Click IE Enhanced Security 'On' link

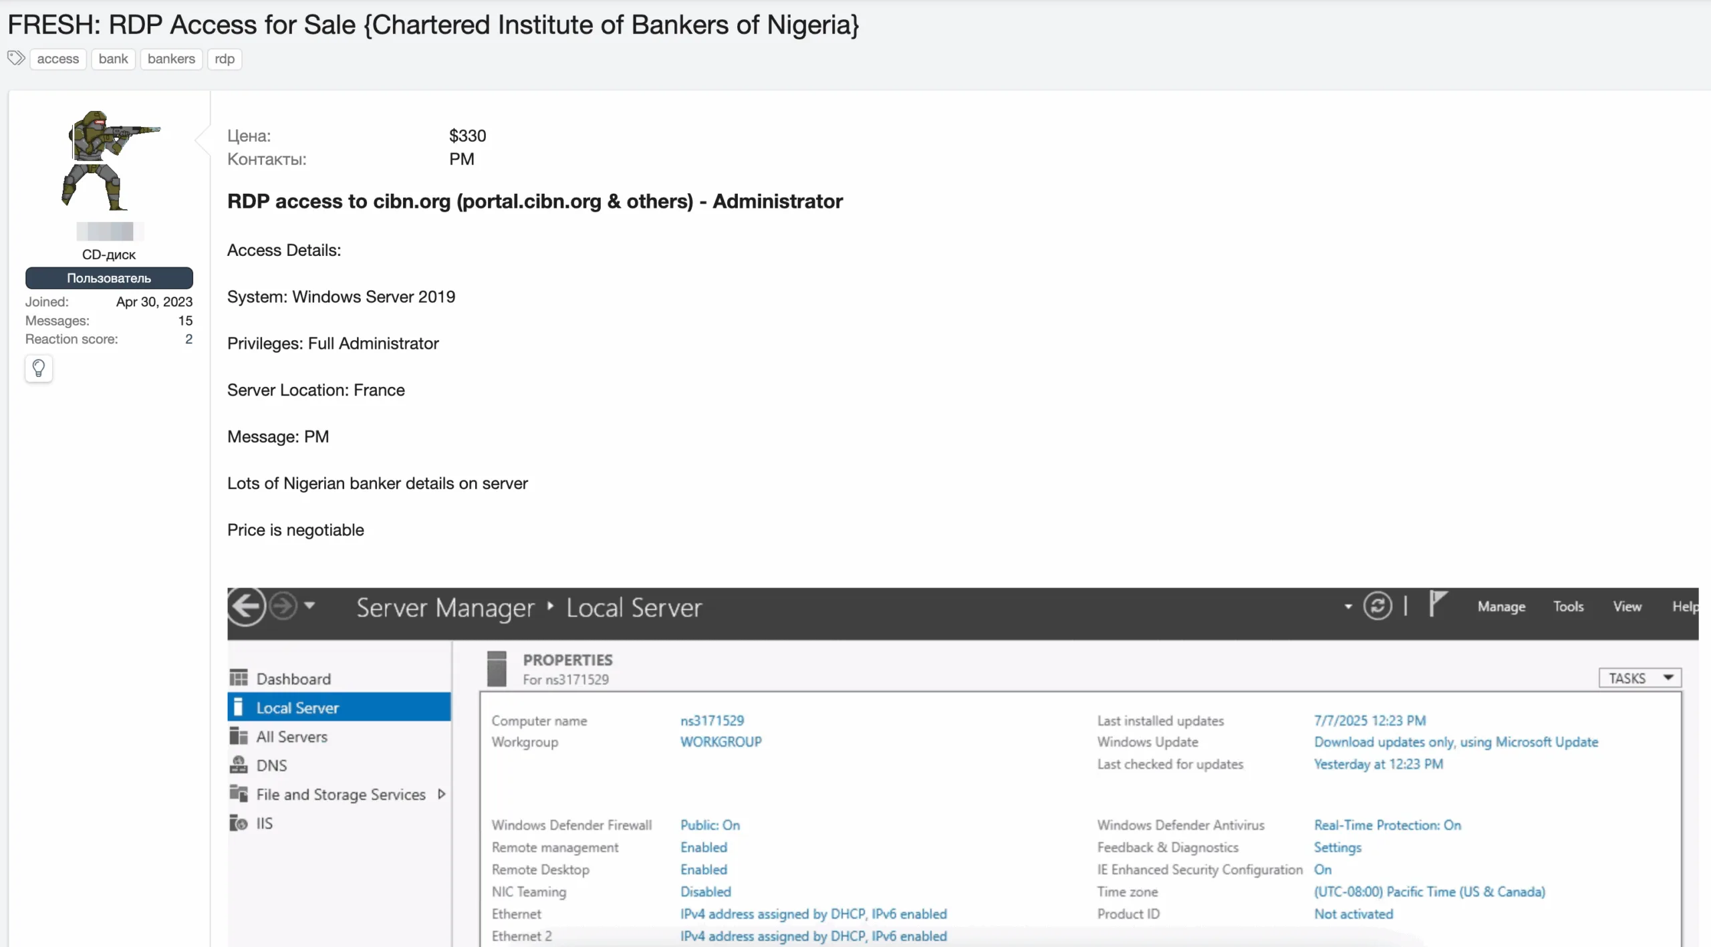(x=1322, y=869)
